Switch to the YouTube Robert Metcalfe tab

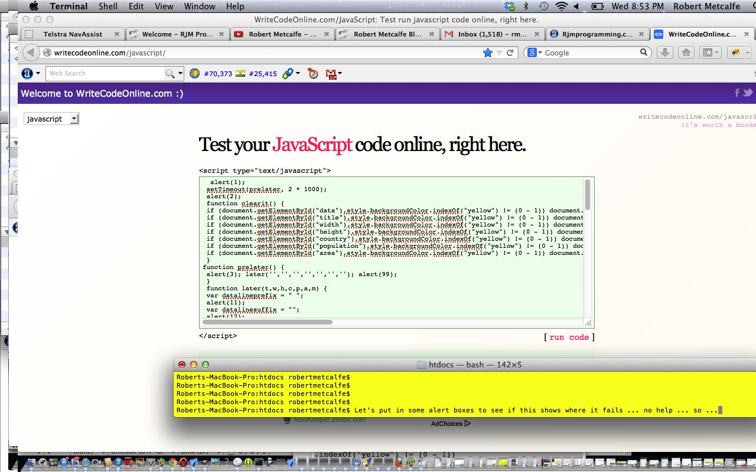click(x=282, y=34)
